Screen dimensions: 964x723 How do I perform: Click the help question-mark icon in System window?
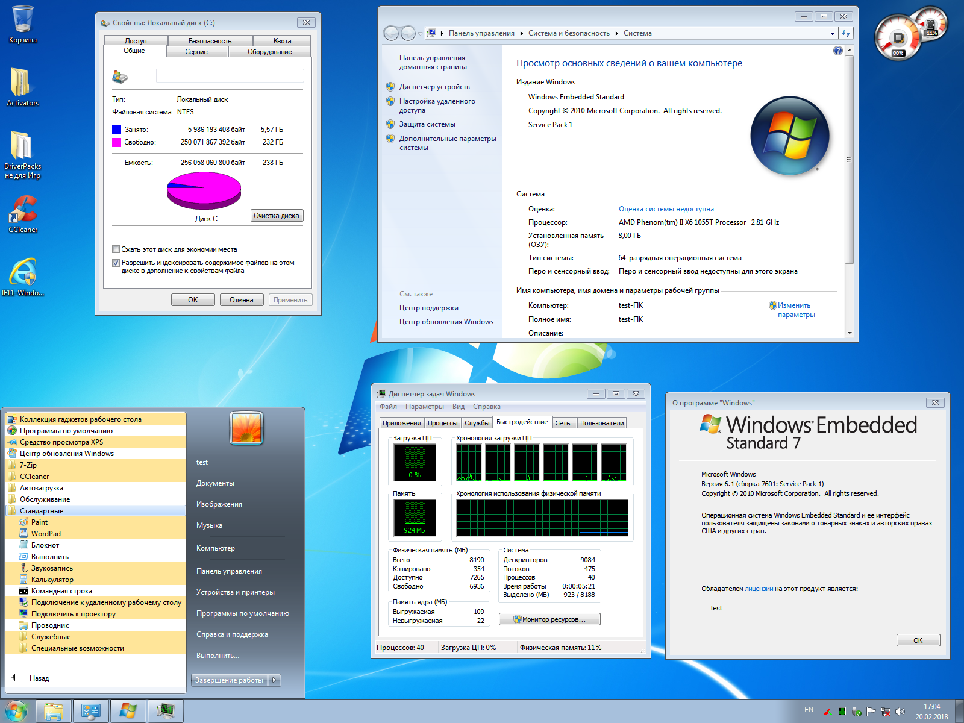tap(837, 51)
